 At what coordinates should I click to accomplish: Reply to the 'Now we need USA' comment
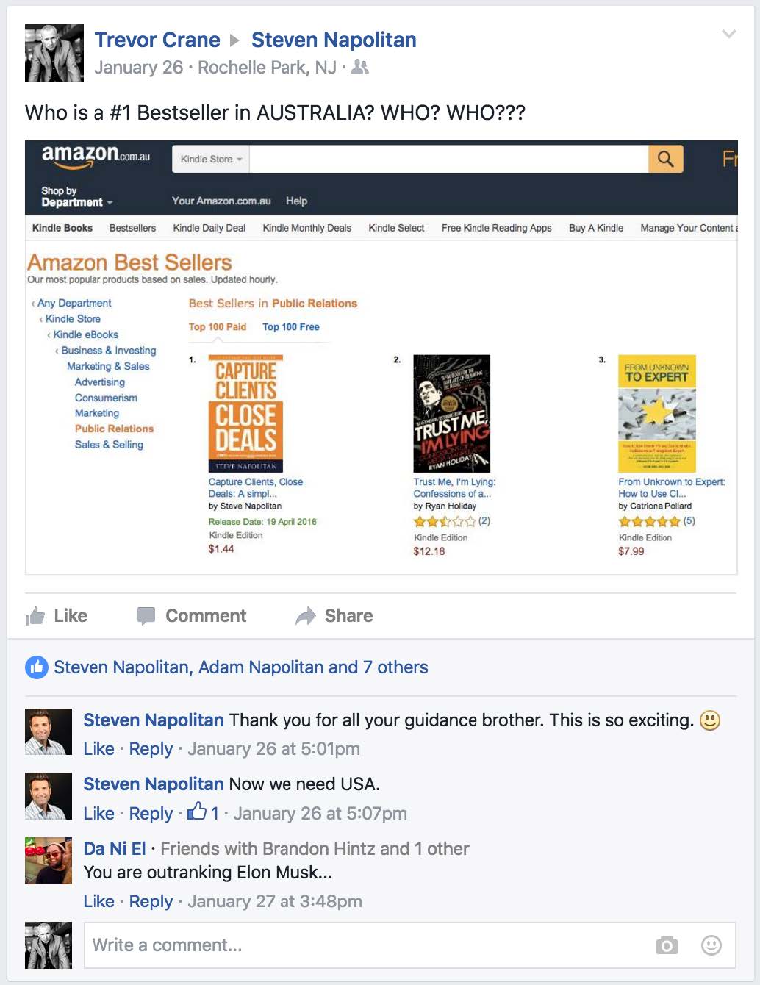[x=151, y=814]
